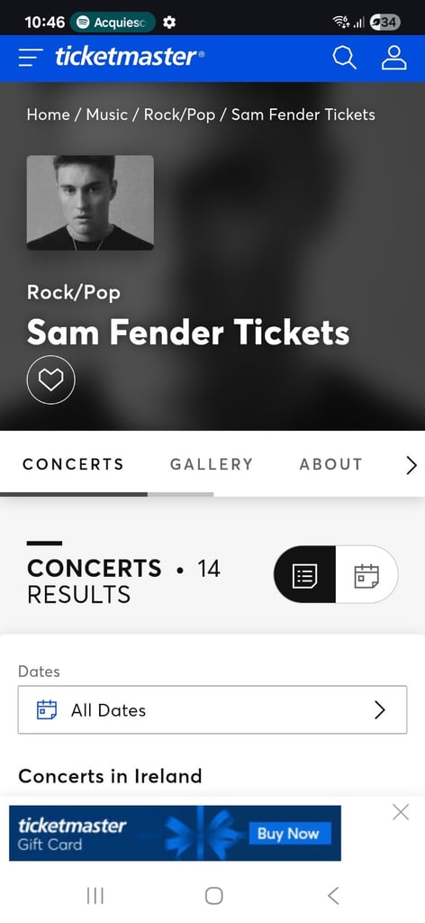Tap the Android back navigation button
The height and width of the screenshot is (923, 425).
tap(333, 896)
